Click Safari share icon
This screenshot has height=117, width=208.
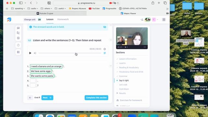153,3
